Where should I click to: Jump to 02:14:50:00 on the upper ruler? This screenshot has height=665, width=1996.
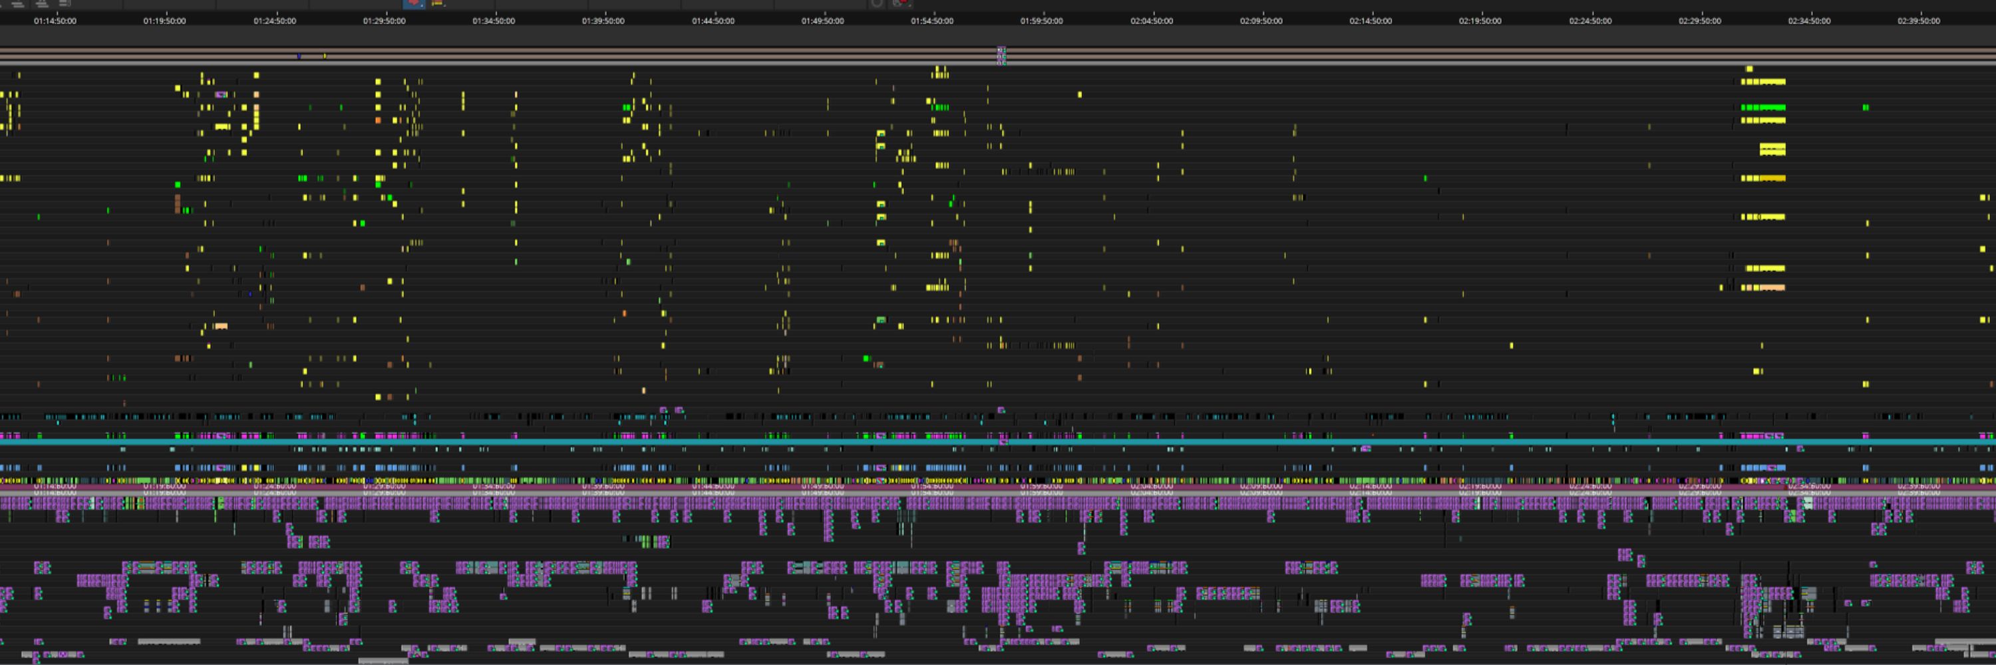coord(1370,21)
